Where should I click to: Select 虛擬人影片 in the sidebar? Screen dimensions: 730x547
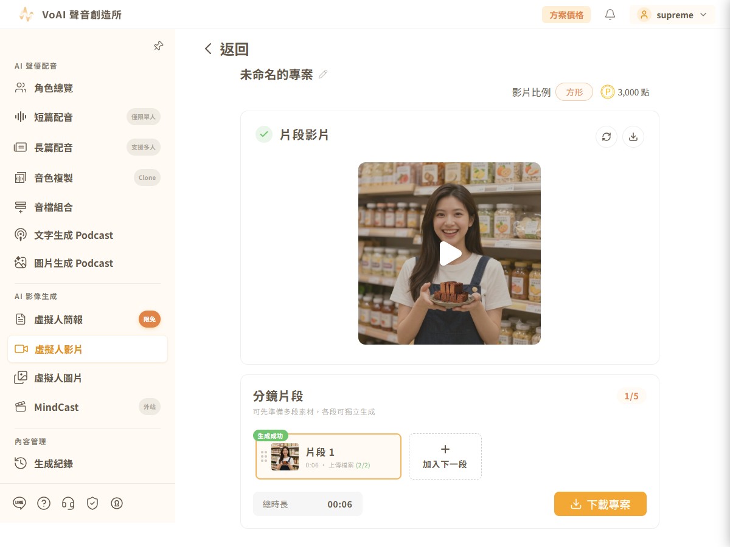88,349
